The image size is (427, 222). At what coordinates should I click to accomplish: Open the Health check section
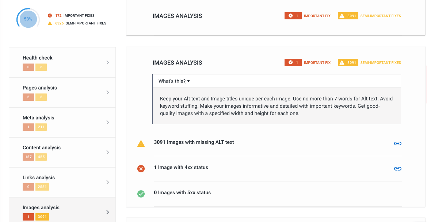62,62
